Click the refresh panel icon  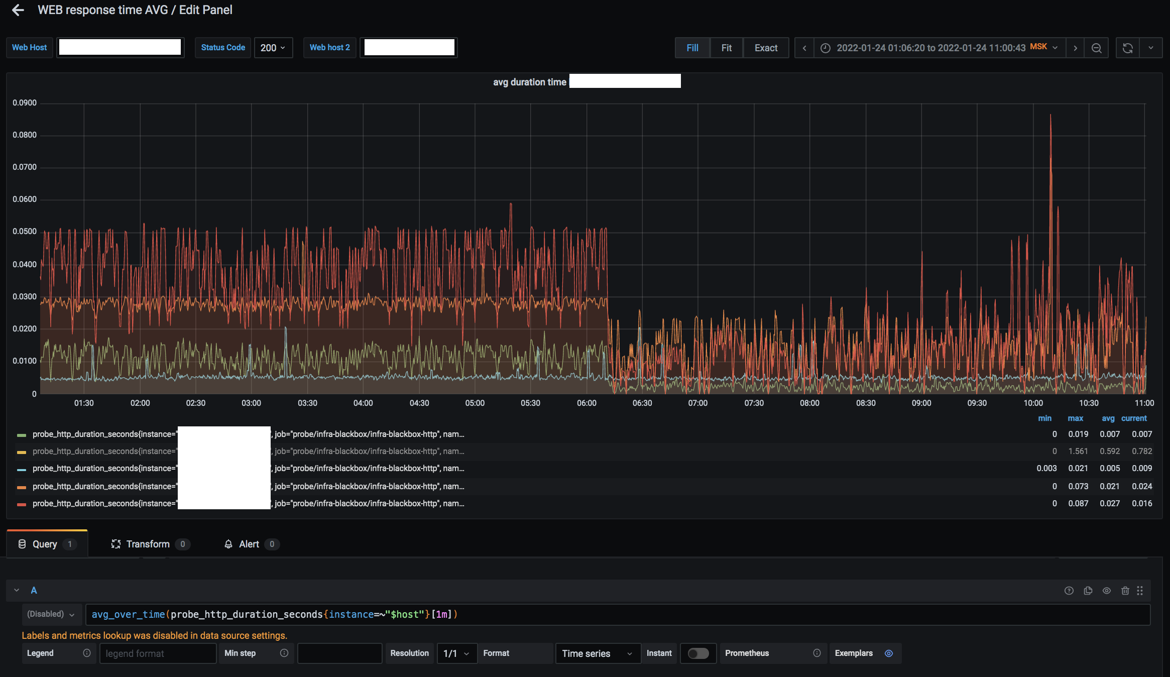click(x=1127, y=48)
